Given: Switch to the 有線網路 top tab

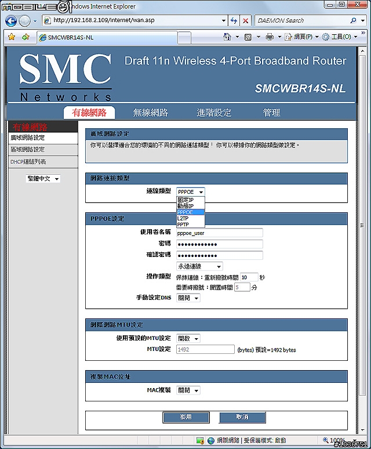Looking at the screenshot, I should [89, 113].
